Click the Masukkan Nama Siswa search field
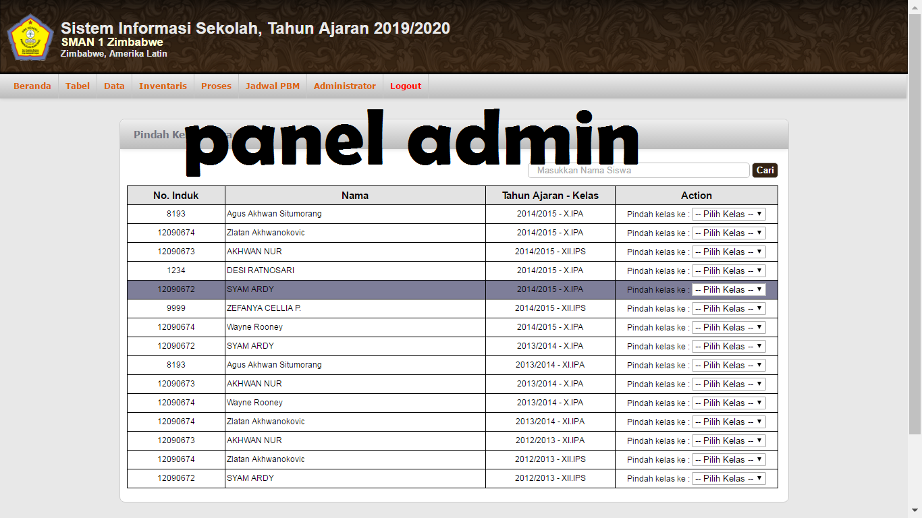This screenshot has width=922, height=518. [639, 171]
